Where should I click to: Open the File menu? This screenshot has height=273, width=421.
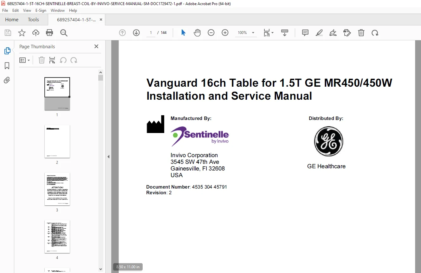5,10
